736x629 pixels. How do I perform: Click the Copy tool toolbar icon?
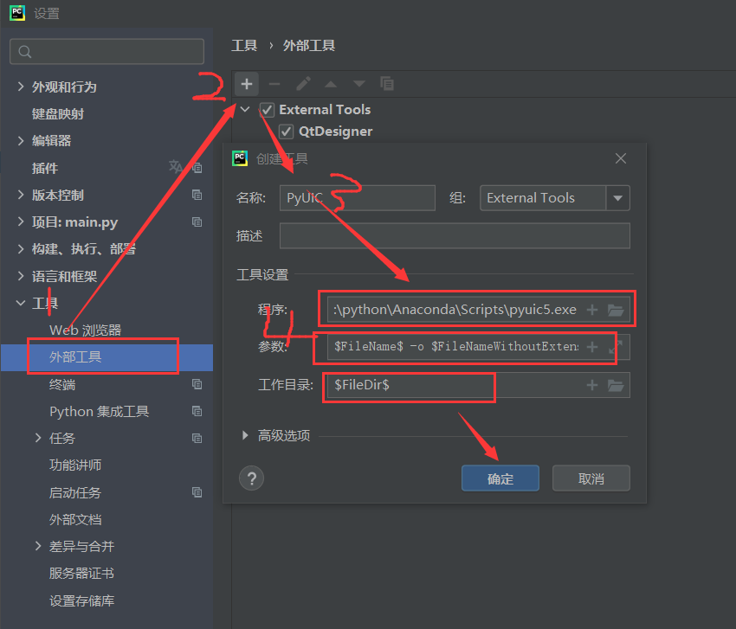pos(387,84)
